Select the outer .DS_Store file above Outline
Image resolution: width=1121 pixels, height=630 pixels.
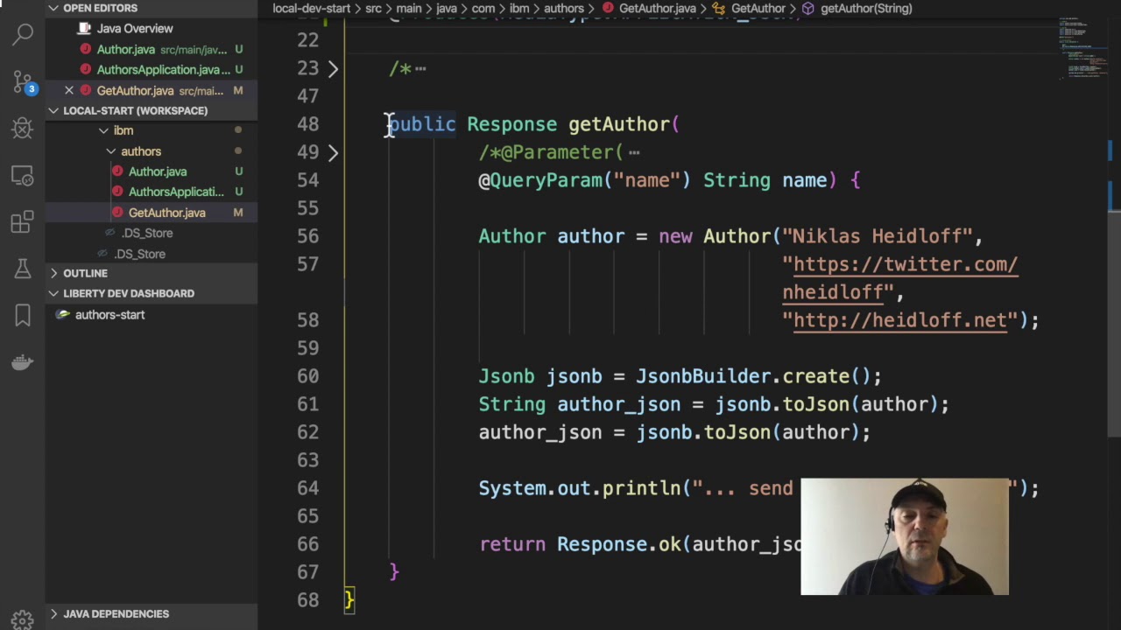point(139,254)
